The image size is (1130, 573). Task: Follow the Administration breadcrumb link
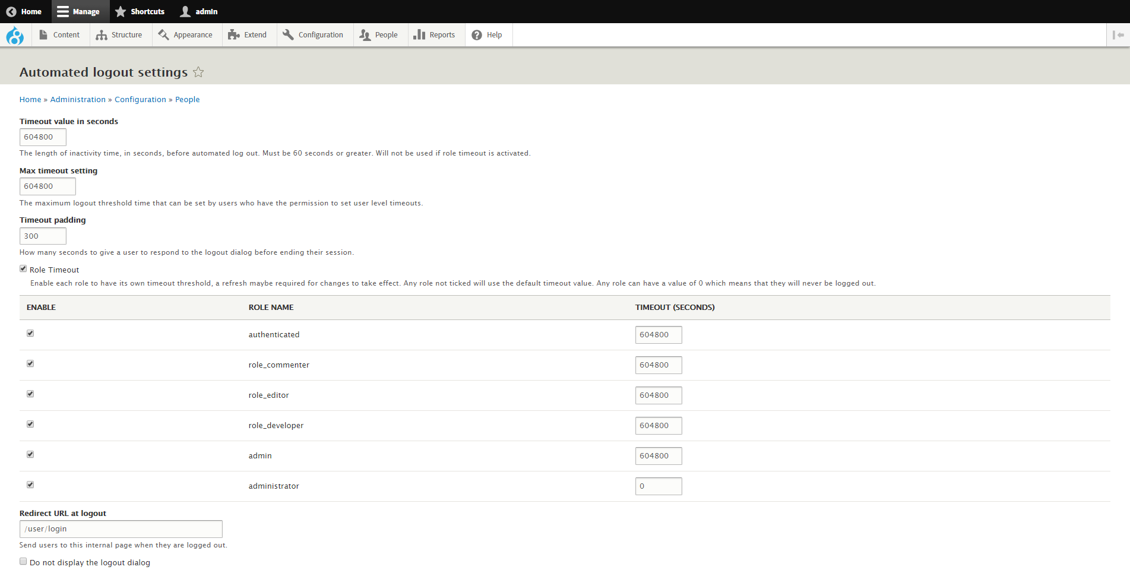tap(78, 100)
